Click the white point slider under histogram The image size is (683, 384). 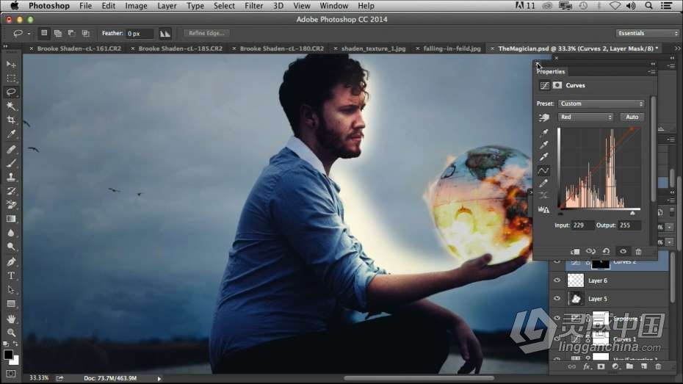point(632,213)
